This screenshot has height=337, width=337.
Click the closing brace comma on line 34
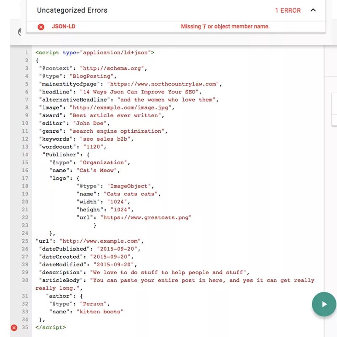pos(42,320)
